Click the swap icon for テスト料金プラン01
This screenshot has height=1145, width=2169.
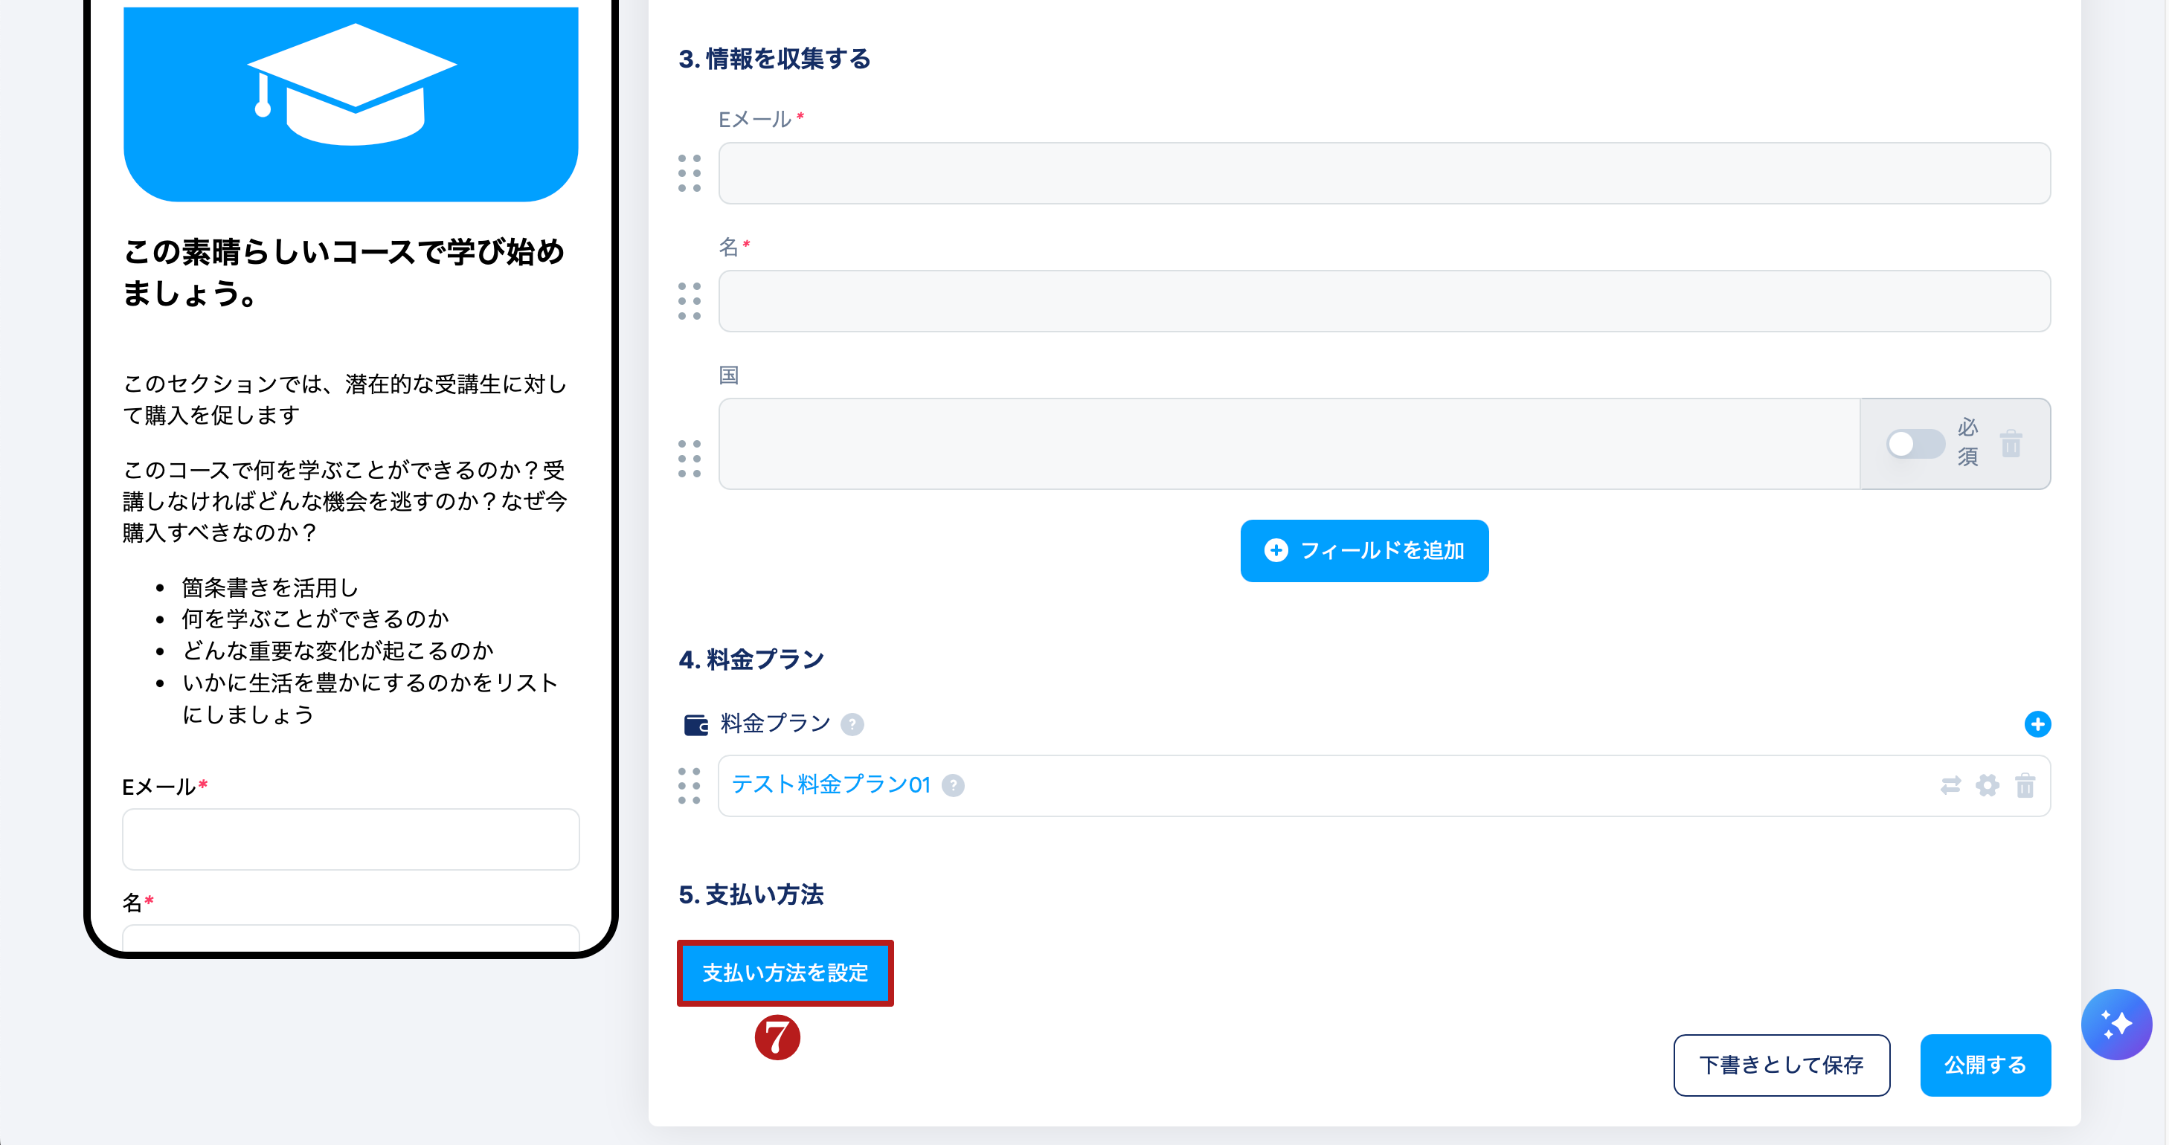[1950, 785]
